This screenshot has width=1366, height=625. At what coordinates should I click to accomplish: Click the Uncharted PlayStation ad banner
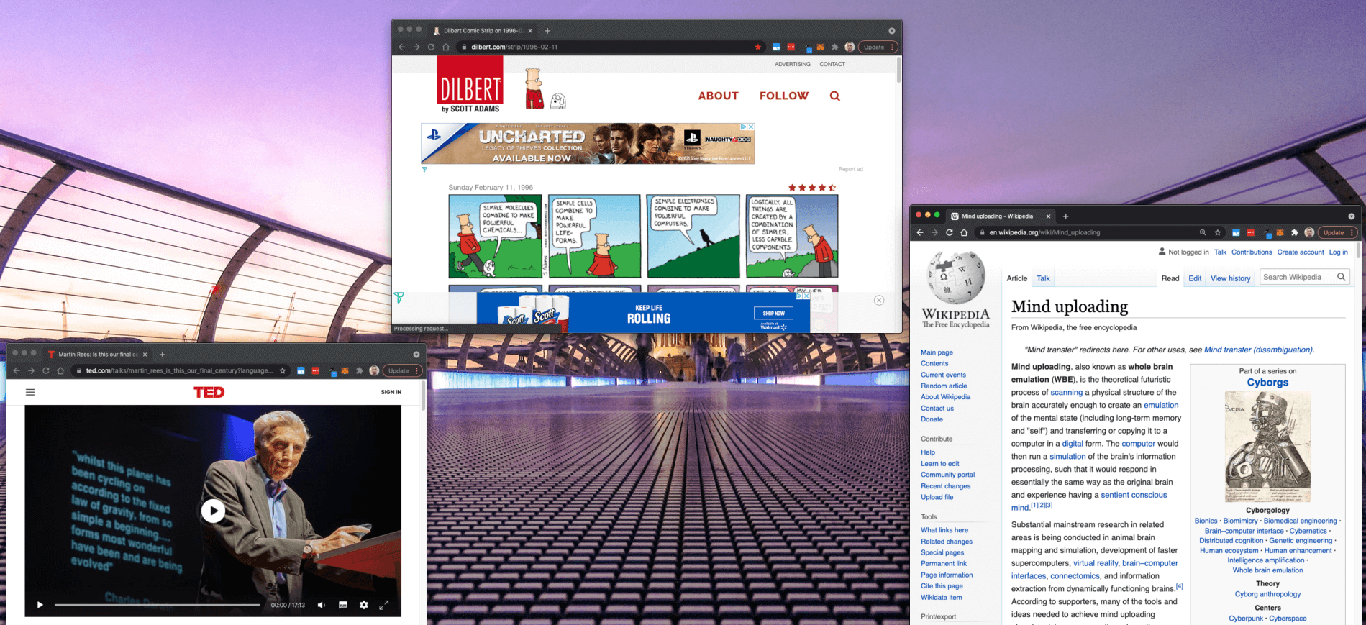[588, 143]
